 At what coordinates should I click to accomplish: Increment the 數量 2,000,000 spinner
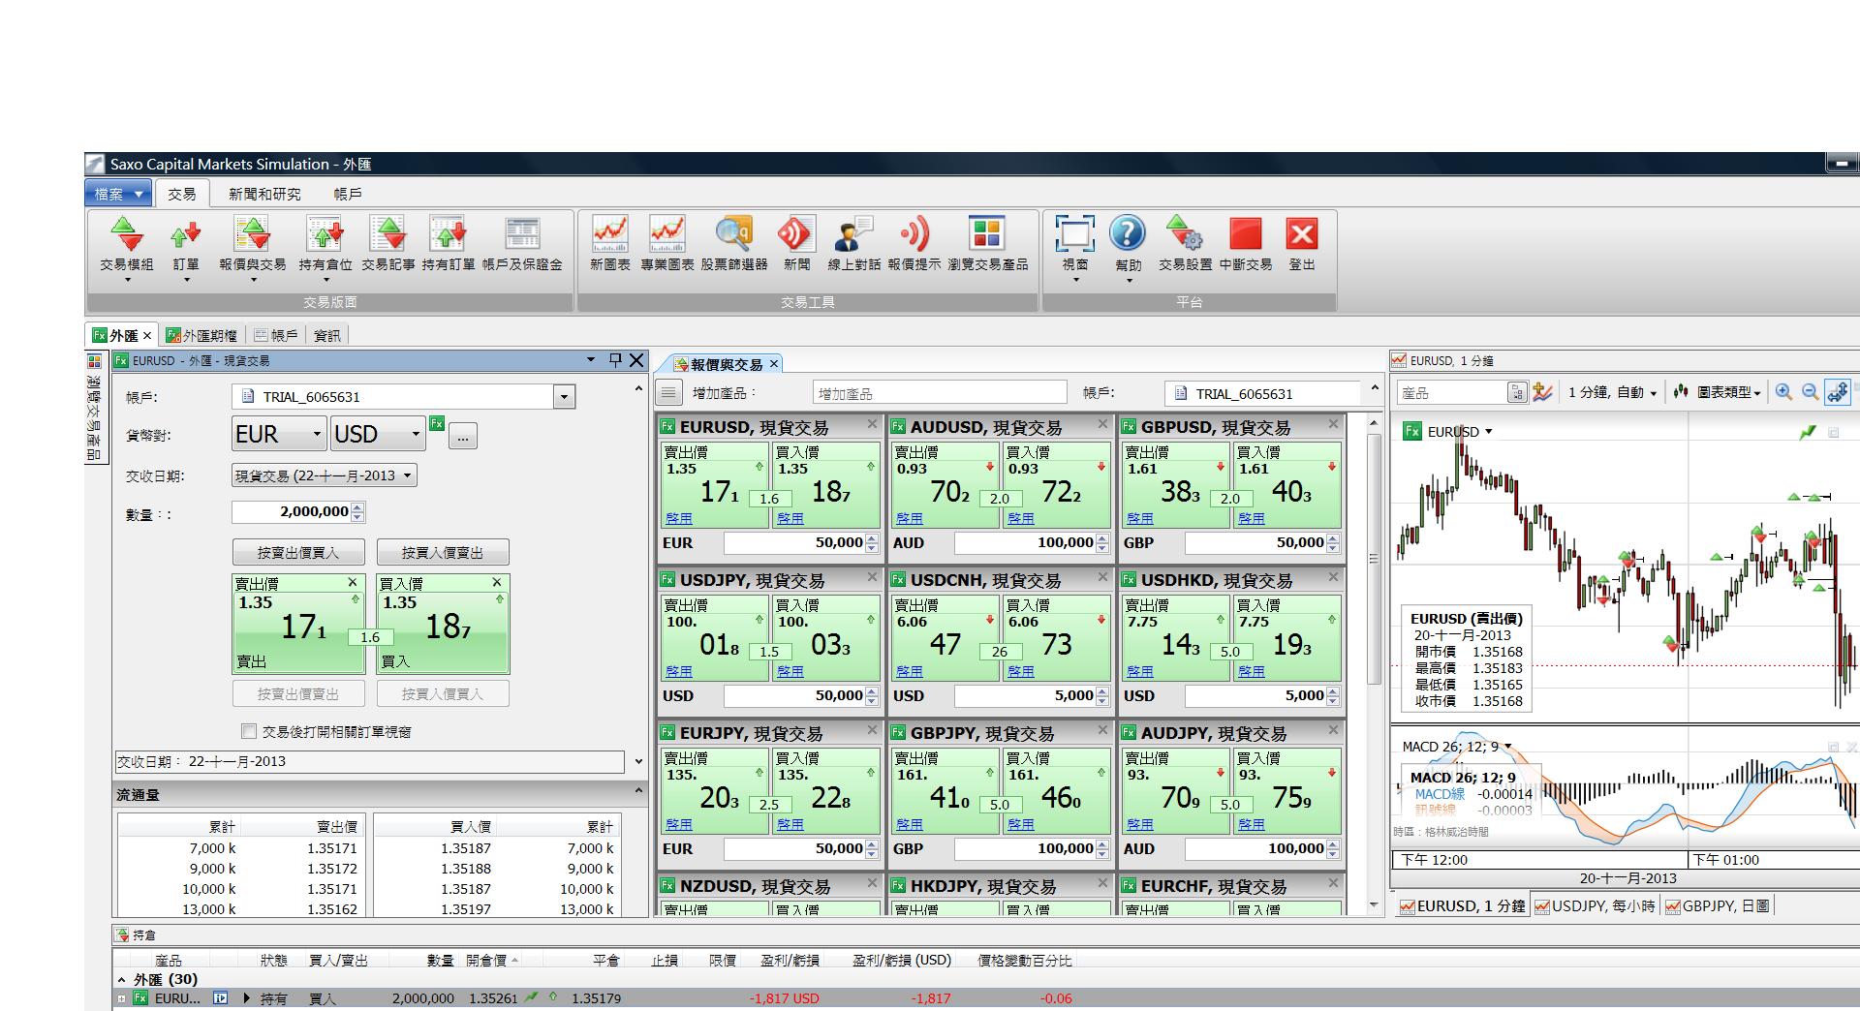point(358,507)
